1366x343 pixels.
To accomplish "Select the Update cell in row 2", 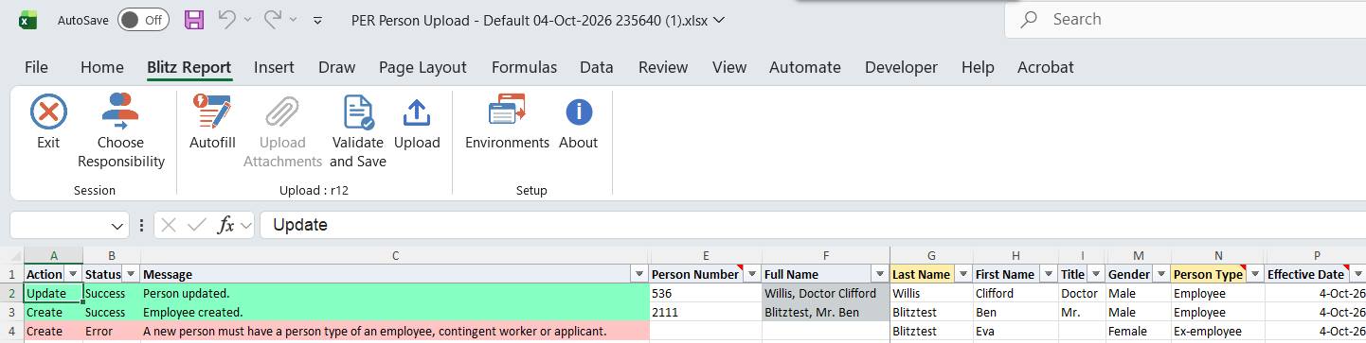I will click(x=53, y=294).
